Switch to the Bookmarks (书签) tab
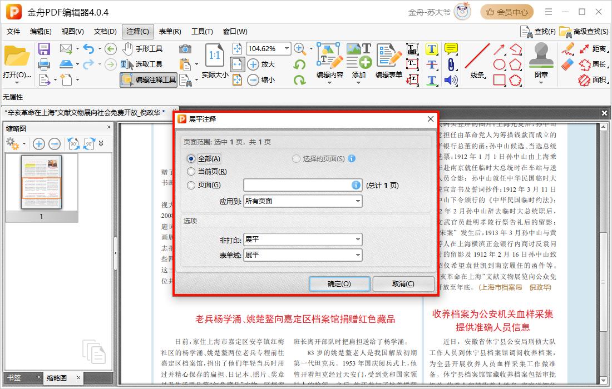The image size is (612, 389). (14, 378)
